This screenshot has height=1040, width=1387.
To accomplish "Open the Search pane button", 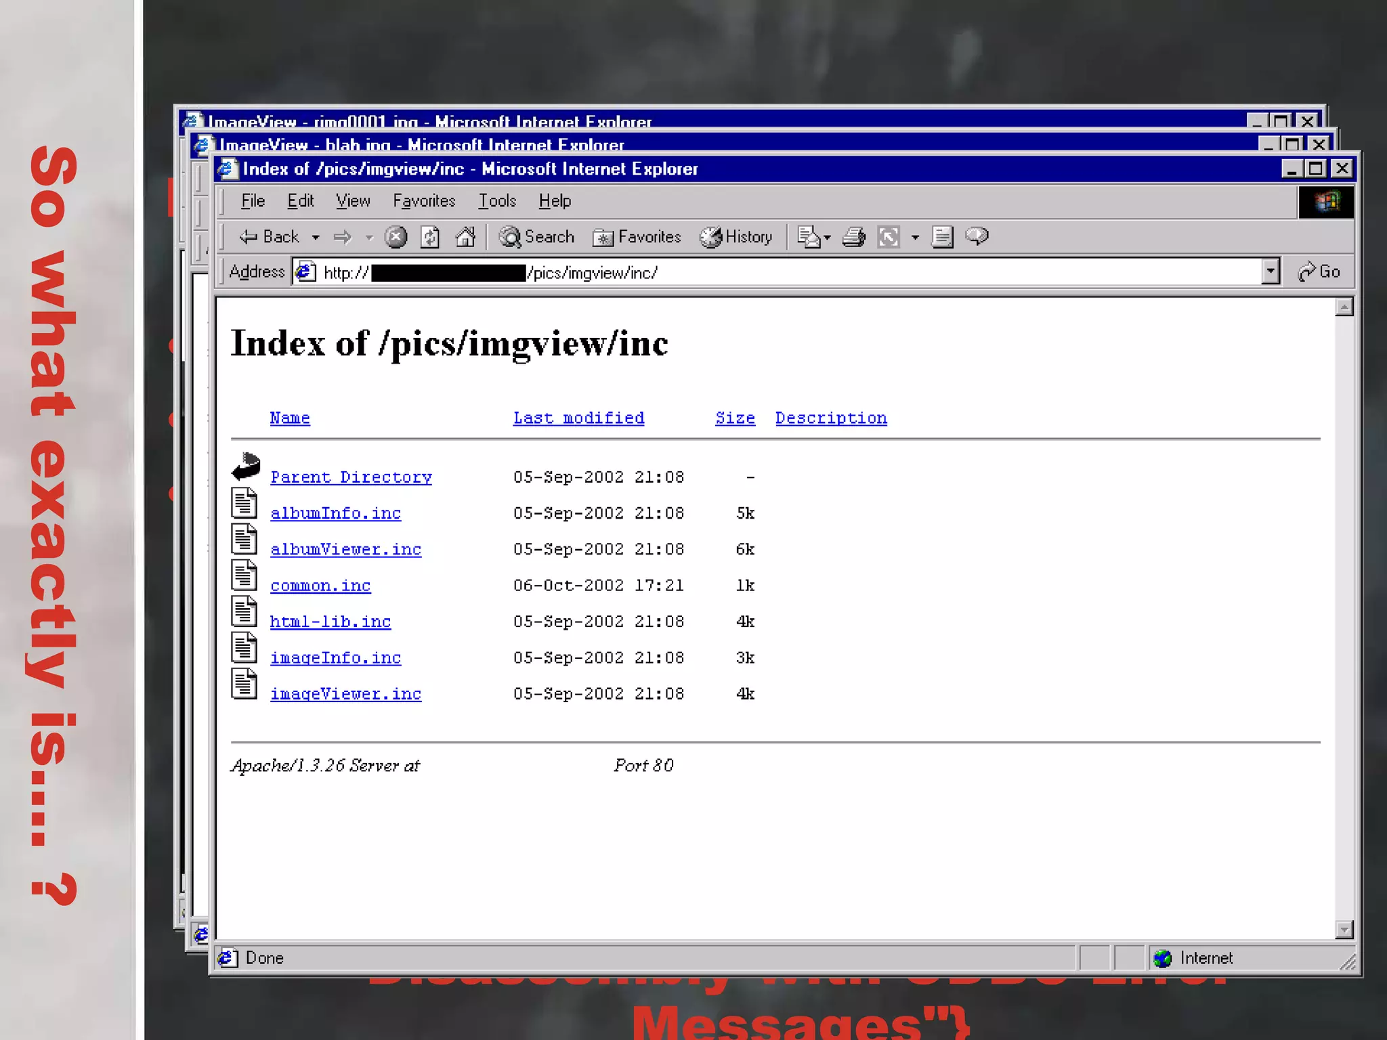I will (536, 237).
